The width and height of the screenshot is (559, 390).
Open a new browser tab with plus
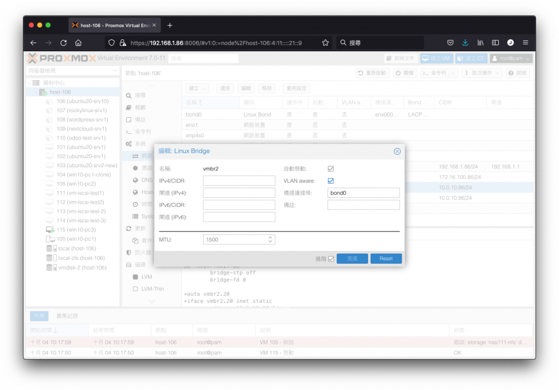[x=170, y=25]
